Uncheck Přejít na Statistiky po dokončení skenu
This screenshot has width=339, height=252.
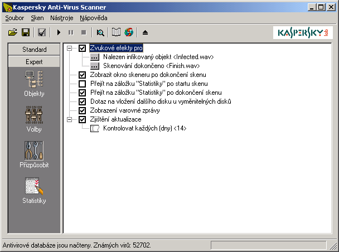click(82, 93)
